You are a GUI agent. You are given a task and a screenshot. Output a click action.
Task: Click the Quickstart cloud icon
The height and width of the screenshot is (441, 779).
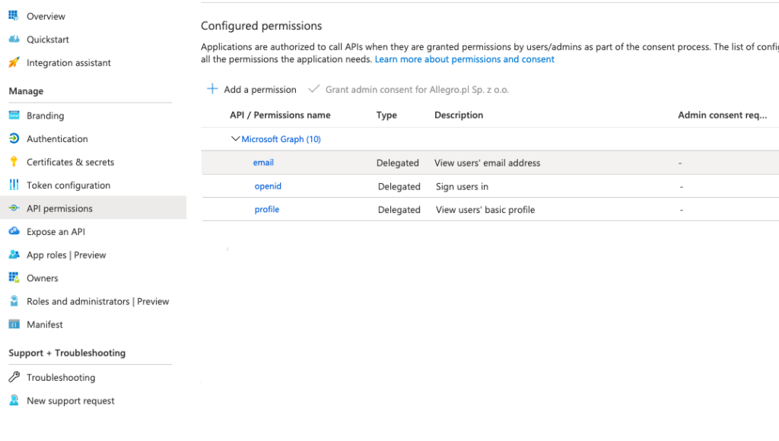pos(14,40)
